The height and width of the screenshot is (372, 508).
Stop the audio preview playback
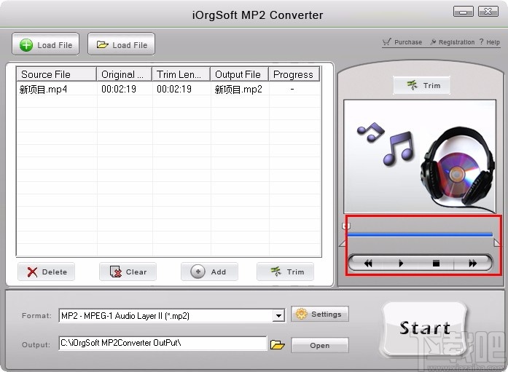point(436,263)
